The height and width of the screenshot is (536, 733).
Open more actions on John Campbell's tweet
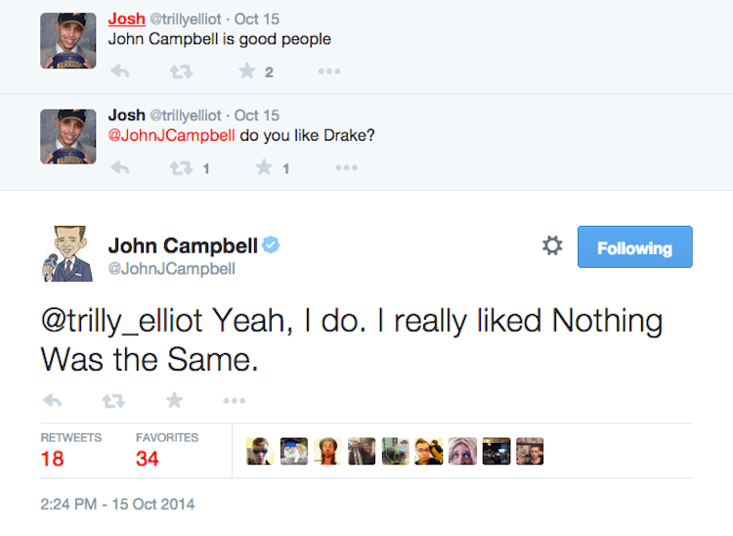(234, 400)
